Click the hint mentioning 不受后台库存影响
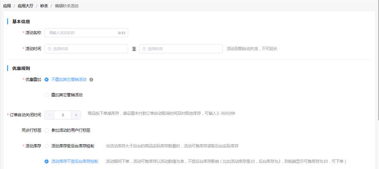 (x=226, y=161)
